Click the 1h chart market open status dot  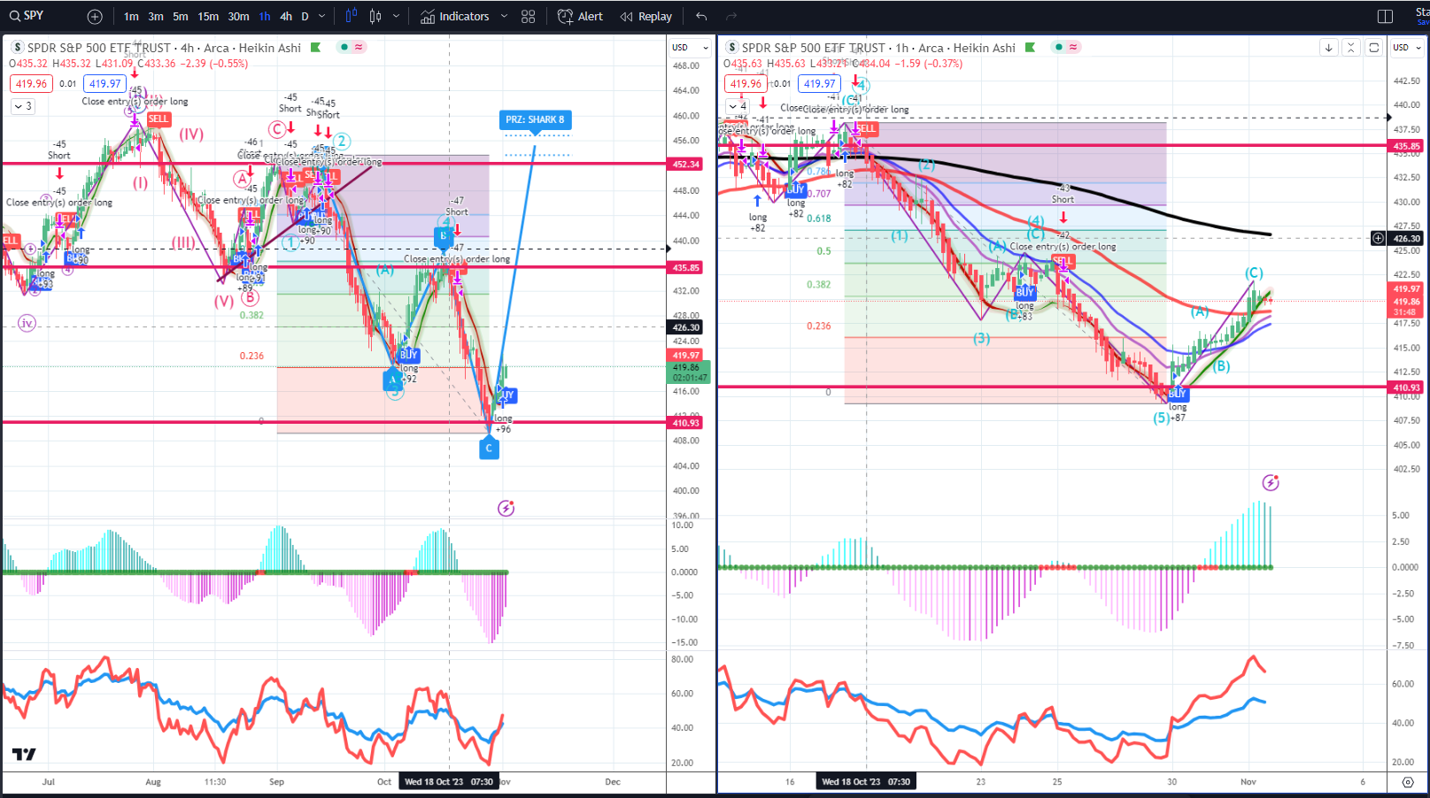1058,48
